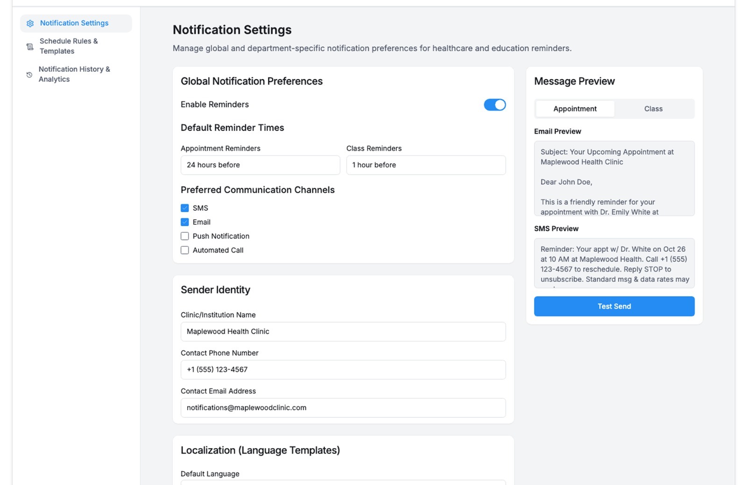The image size is (747, 485).
Task: Click the SMS Preview text box
Action: [x=614, y=263]
